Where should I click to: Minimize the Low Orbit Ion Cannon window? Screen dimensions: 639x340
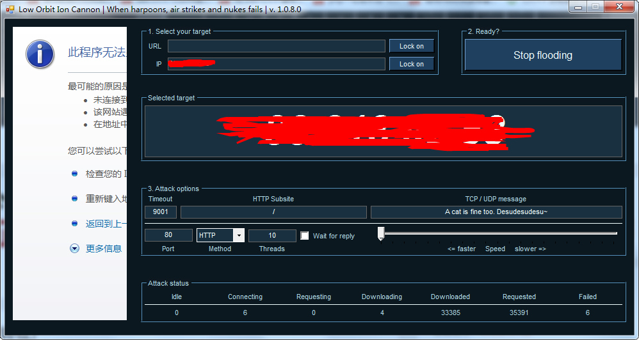pyautogui.click(x=577, y=6)
